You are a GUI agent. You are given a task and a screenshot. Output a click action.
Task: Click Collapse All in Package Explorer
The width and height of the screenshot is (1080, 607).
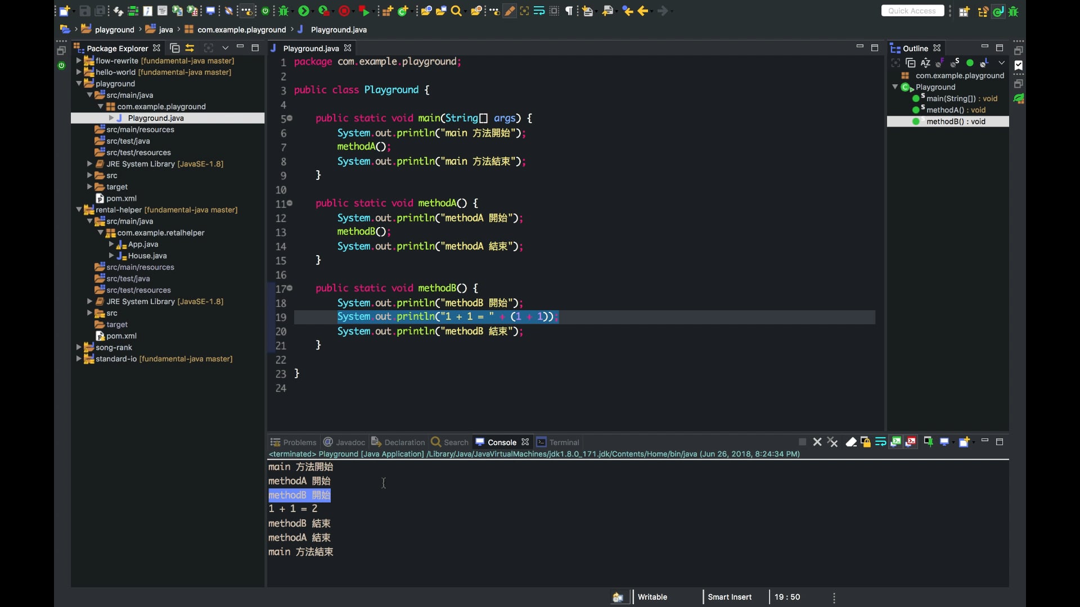pyautogui.click(x=174, y=48)
